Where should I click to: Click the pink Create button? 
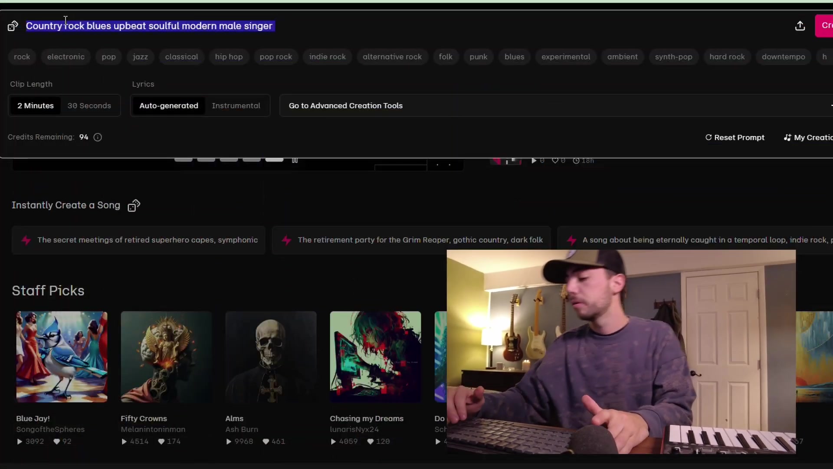pyautogui.click(x=824, y=26)
